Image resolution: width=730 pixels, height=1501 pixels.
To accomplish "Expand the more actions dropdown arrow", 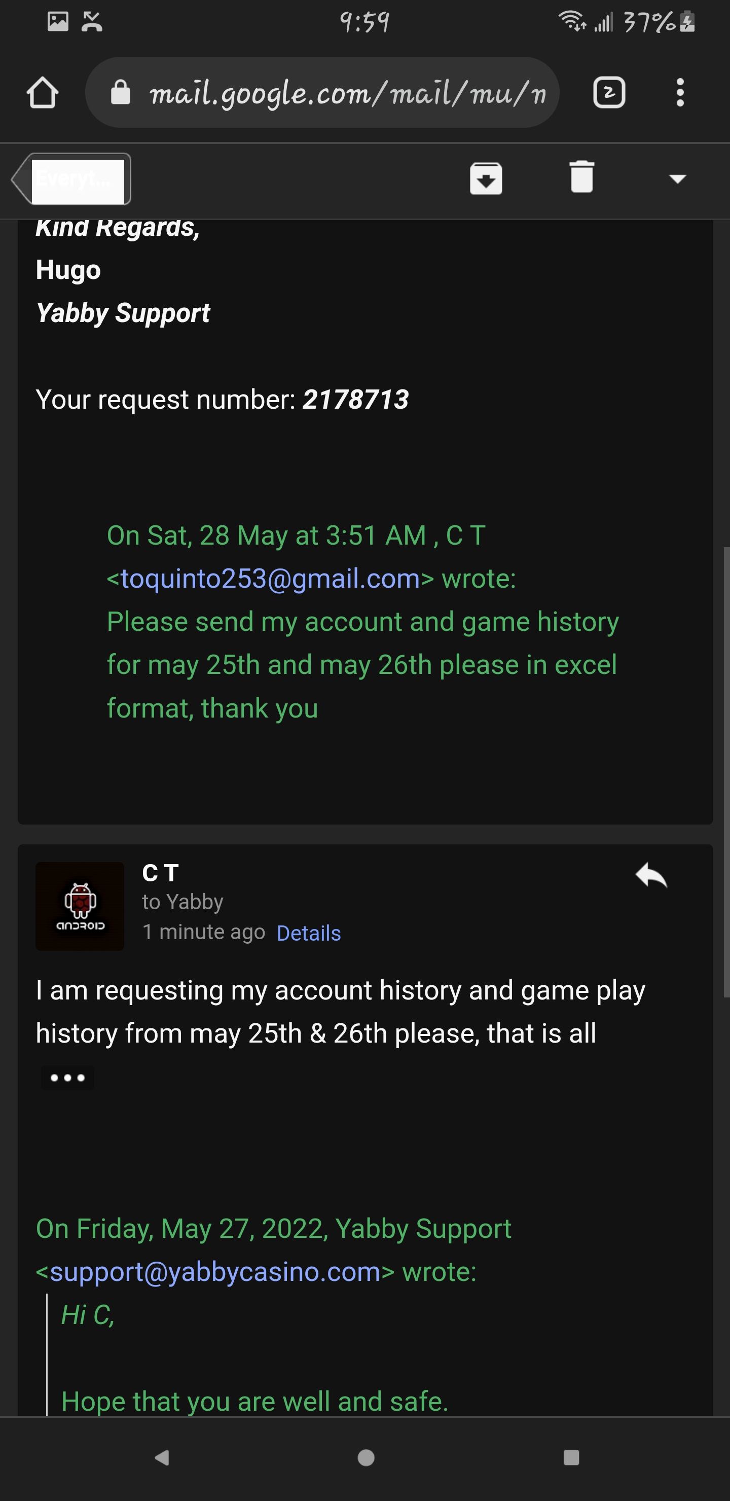I will tap(677, 178).
